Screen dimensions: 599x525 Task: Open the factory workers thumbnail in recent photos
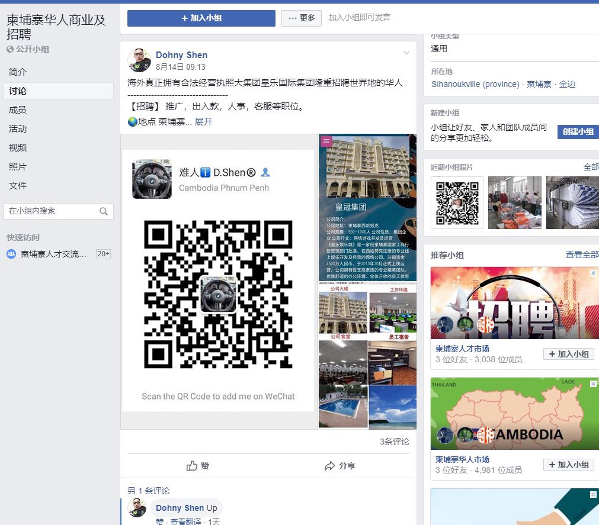[515, 202]
